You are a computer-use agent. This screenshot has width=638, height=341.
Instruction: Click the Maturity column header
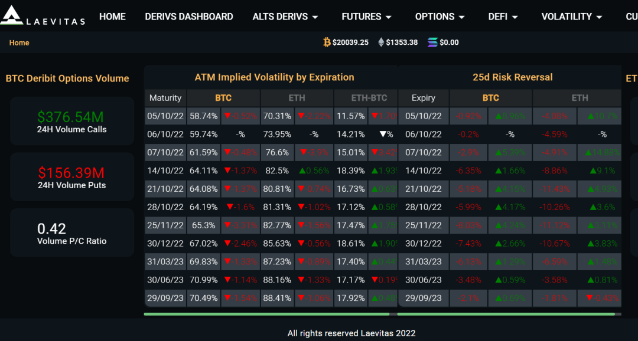(x=165, y=98)
